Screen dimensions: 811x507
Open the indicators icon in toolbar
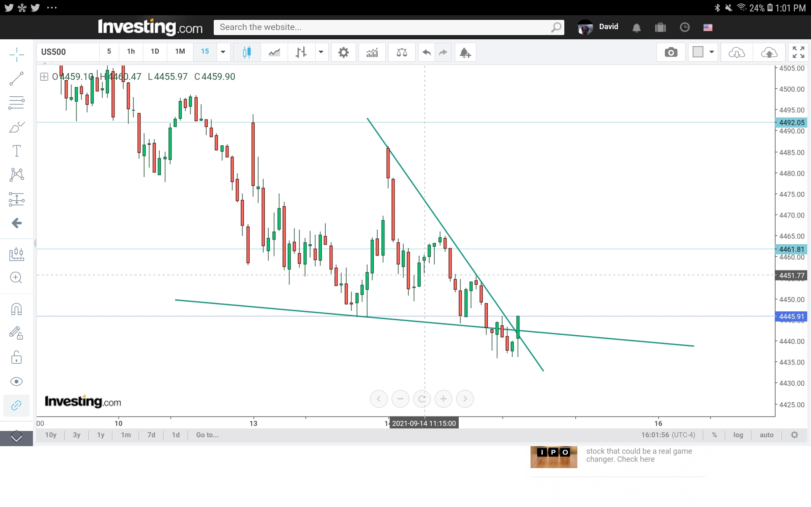coord(372,52)
